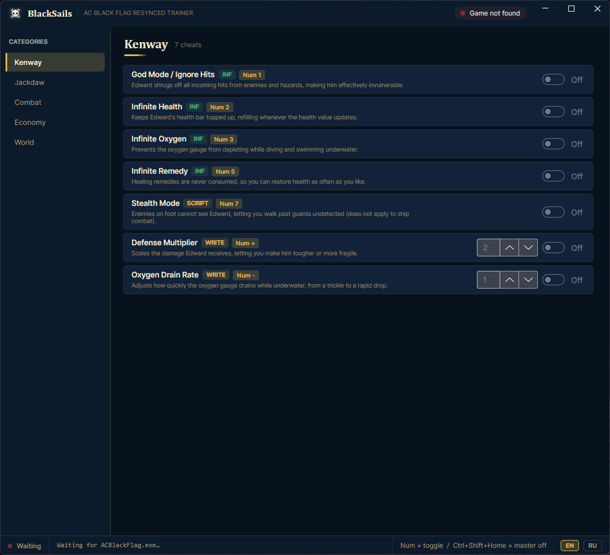Click the Oxygen Drain Rate value field
Viewport: 610px width, 555px height.
pyautogui.click(x=488, y=280)
